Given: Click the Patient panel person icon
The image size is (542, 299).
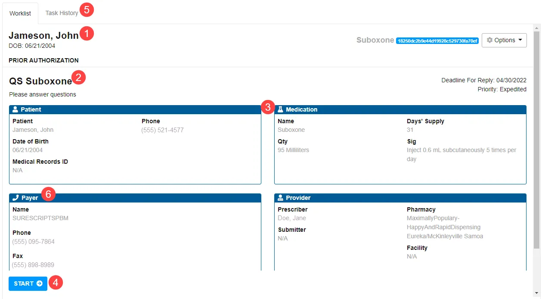Looking at the screenshot, I should (x=15, y=109).
